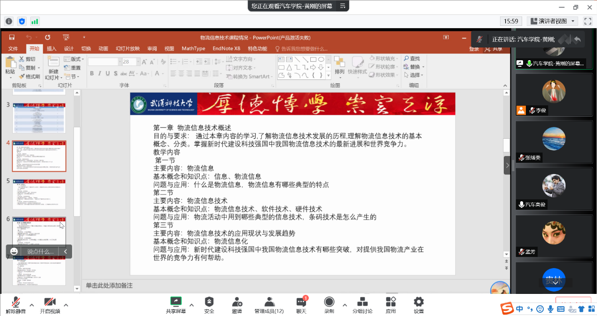Open the 演讲者视图 view dropdown

click(552, 21)
